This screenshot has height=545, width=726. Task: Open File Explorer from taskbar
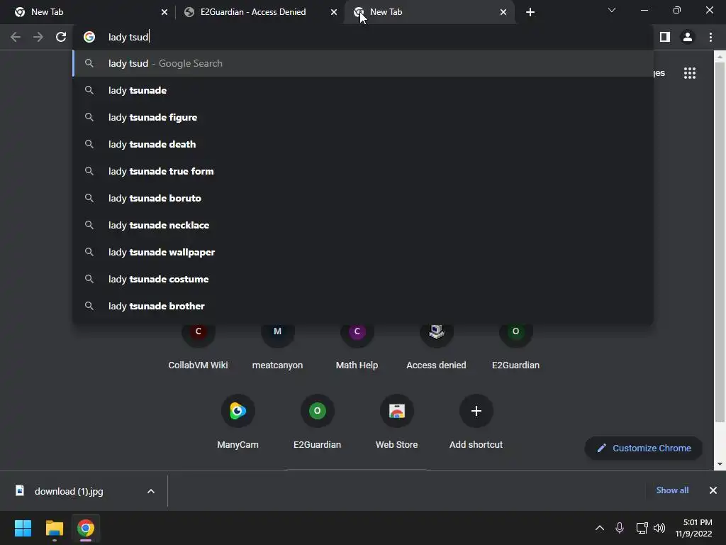point(54,528)
